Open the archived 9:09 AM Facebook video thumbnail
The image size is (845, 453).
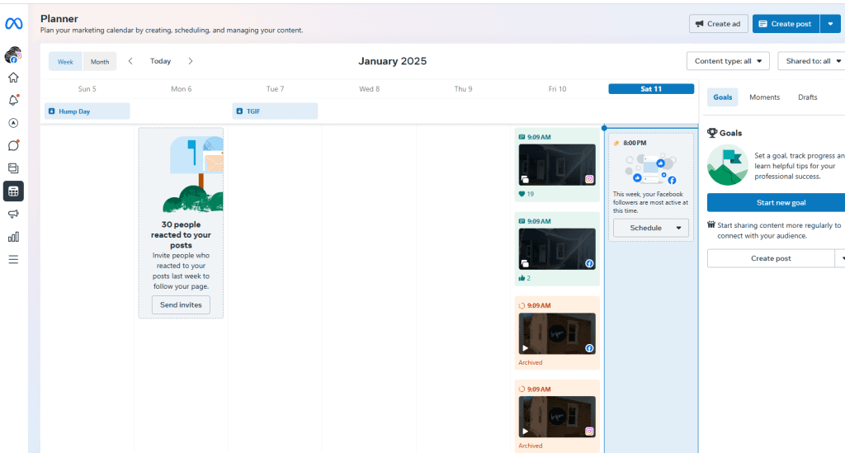click(556, 333)
